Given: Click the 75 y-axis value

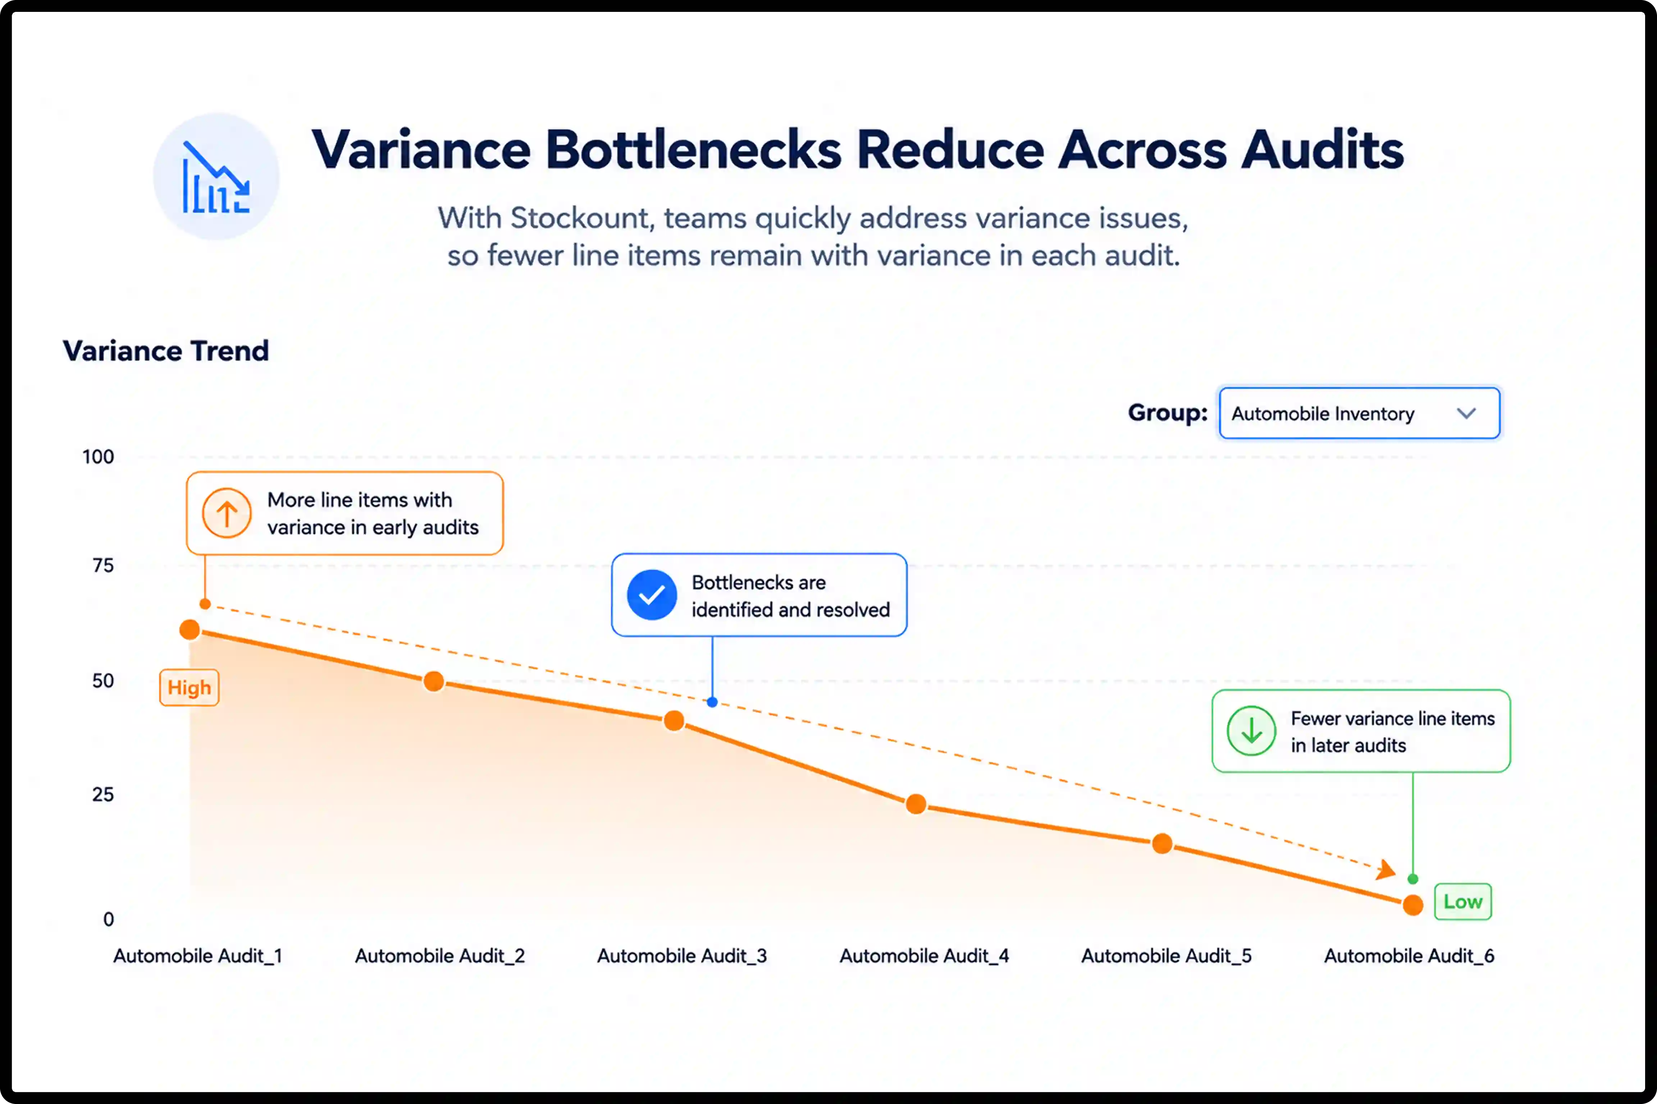Looking at the screenshot, I should click(x=103, y=565).
